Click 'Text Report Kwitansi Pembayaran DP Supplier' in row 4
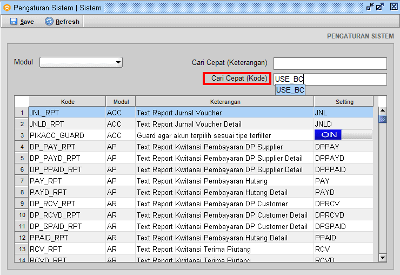Image resolution: width=400 pixels, height=275 pixels. pyautogui.click(x=210, y=147)
